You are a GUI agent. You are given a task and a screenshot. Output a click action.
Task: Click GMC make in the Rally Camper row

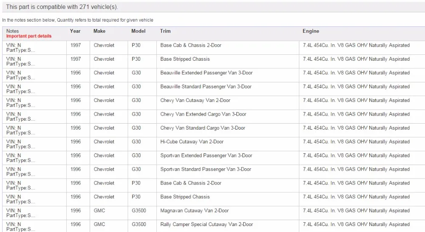[x=99, y=224]
